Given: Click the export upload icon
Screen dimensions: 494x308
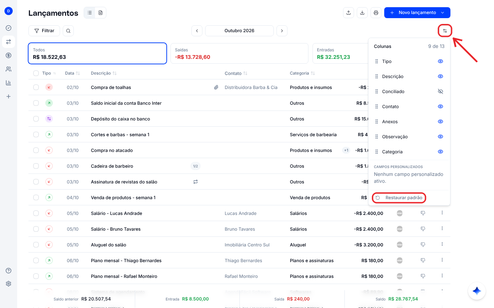Looking at the screenshot, I should coord(349,13).
